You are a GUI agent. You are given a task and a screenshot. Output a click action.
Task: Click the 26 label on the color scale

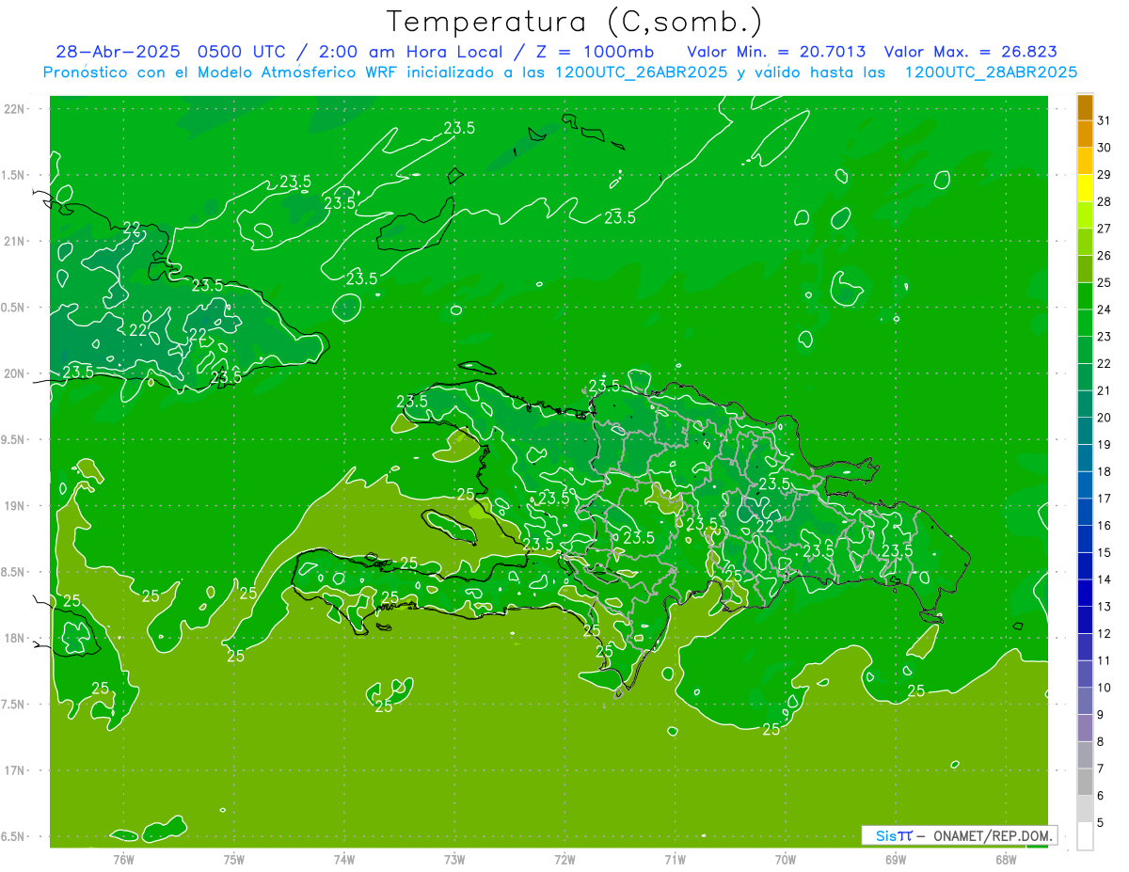click(1105, 256)
